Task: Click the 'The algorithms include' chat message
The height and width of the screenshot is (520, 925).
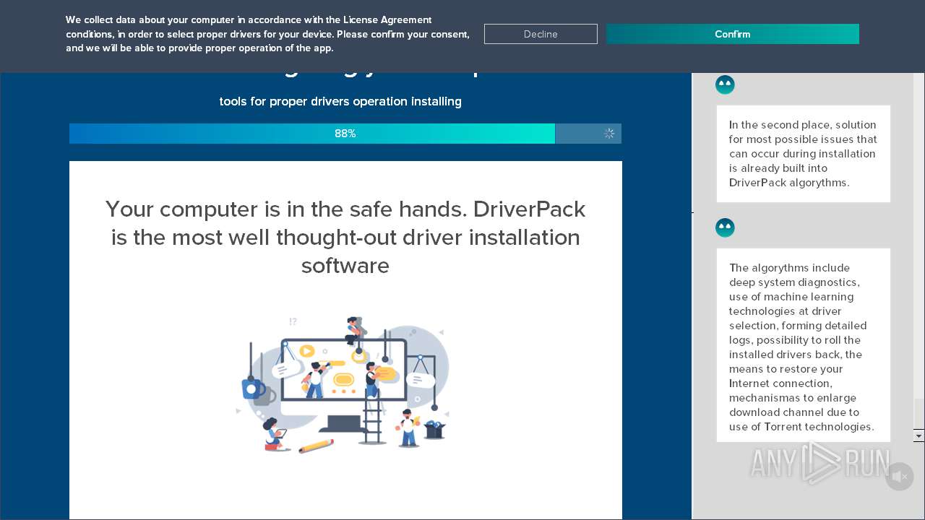Action: (804, 345)
